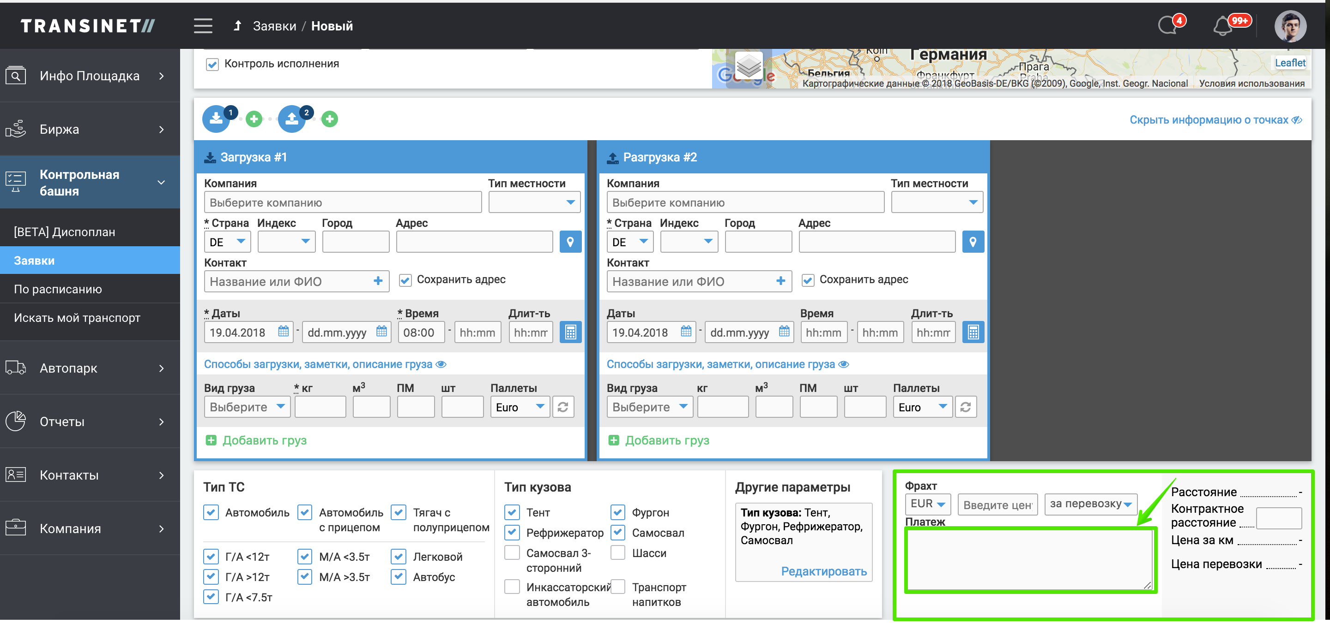Click Скрыть информацию о точках link

(x=1215, y=120)
